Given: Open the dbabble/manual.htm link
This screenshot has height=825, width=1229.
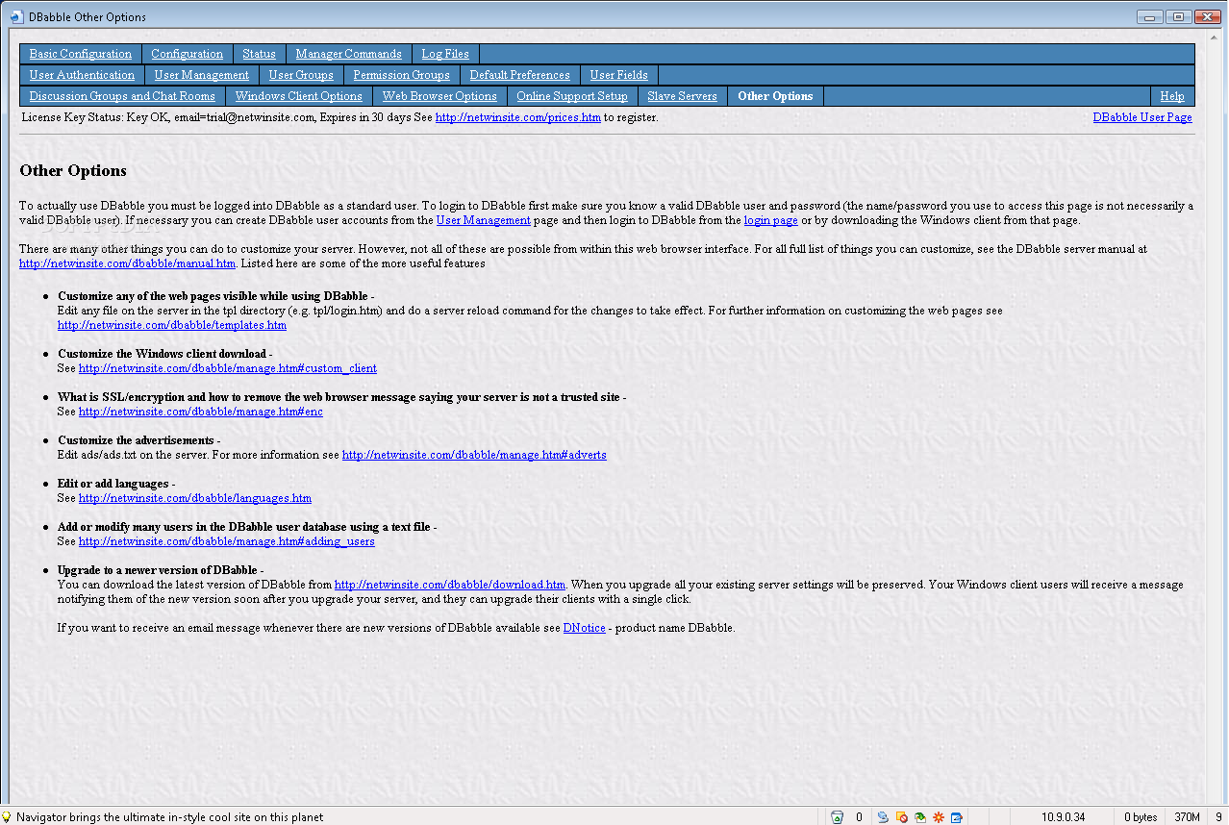Looking at the screenshot, I should 127,263.
